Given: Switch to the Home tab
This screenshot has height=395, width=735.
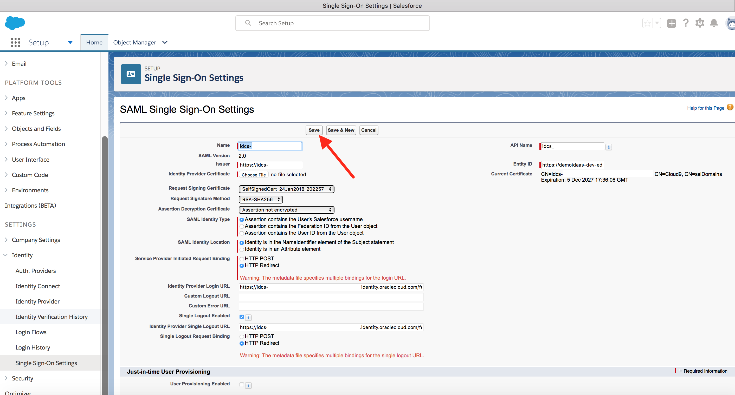Looking at the screenshot, I should pyautogui.click(x=94, y=42).
